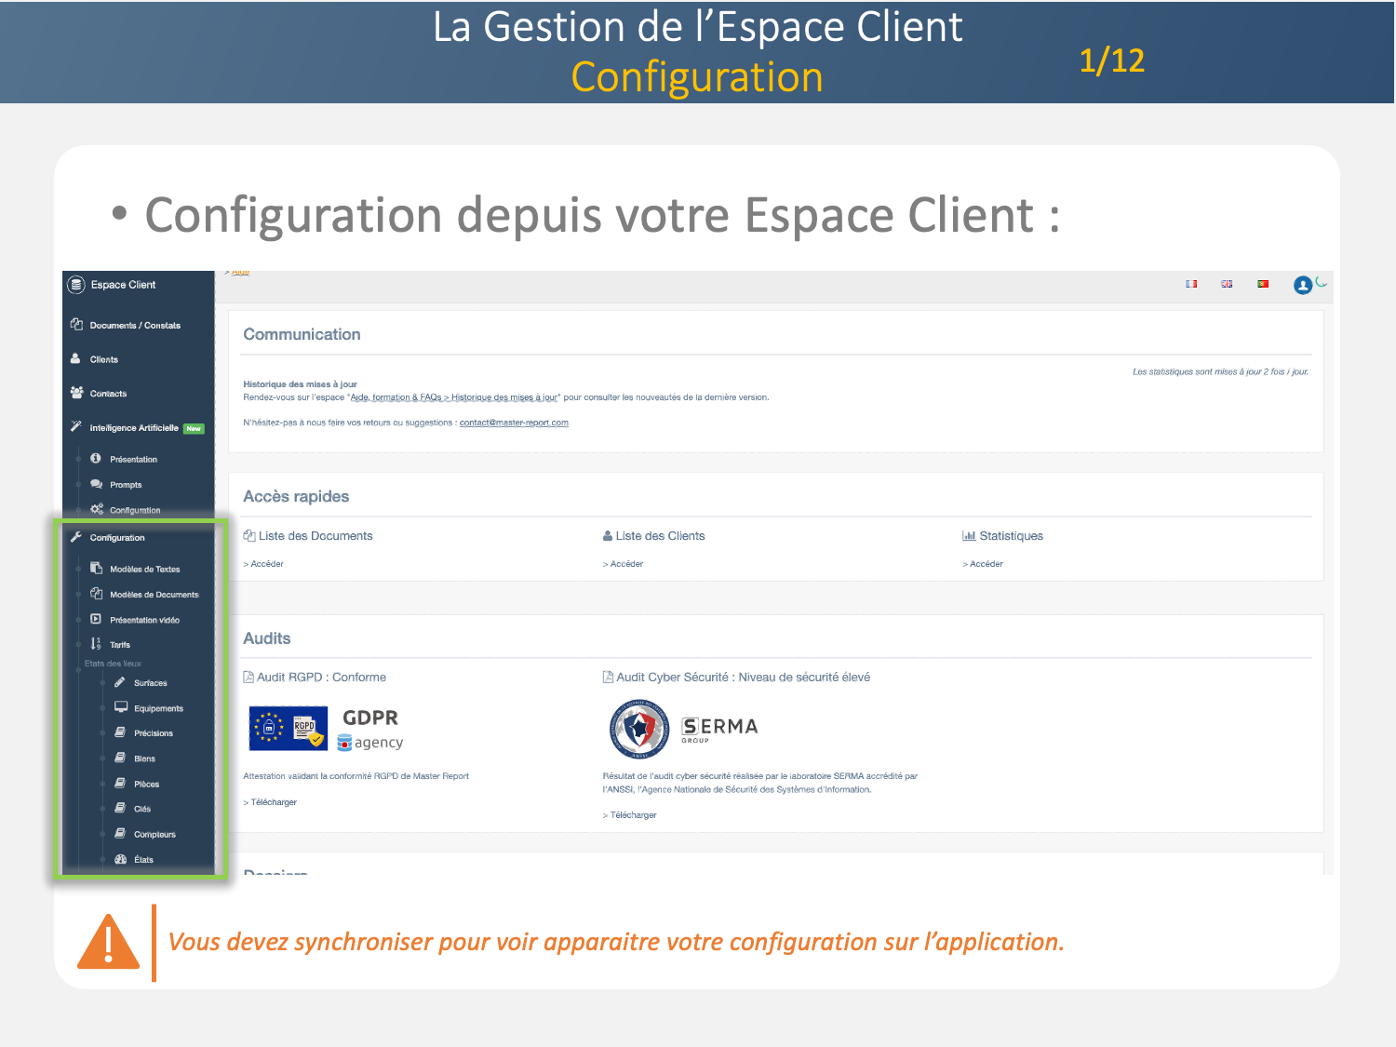Select Tarifs in the Configuration menu
The height and width of the screenshot is (1047, 1396).
(x=120, y=645)
